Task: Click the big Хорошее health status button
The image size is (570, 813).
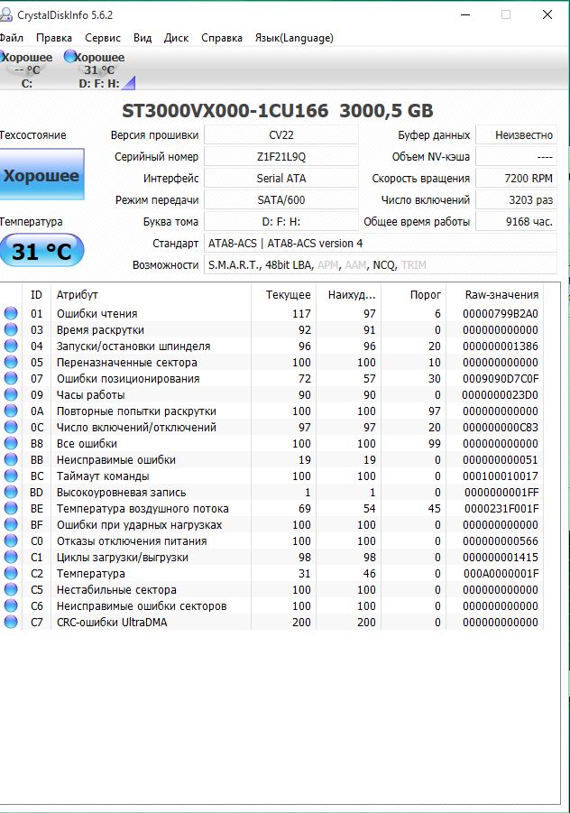Action: pyautogui.click(x=41, y=174)
